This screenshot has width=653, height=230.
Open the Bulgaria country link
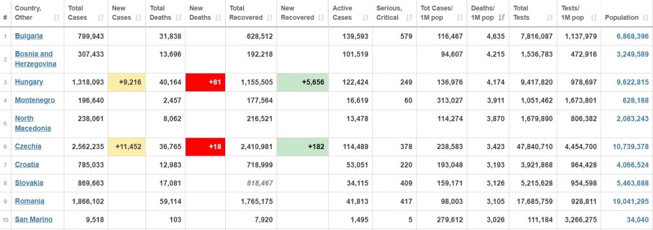[29, 36]
